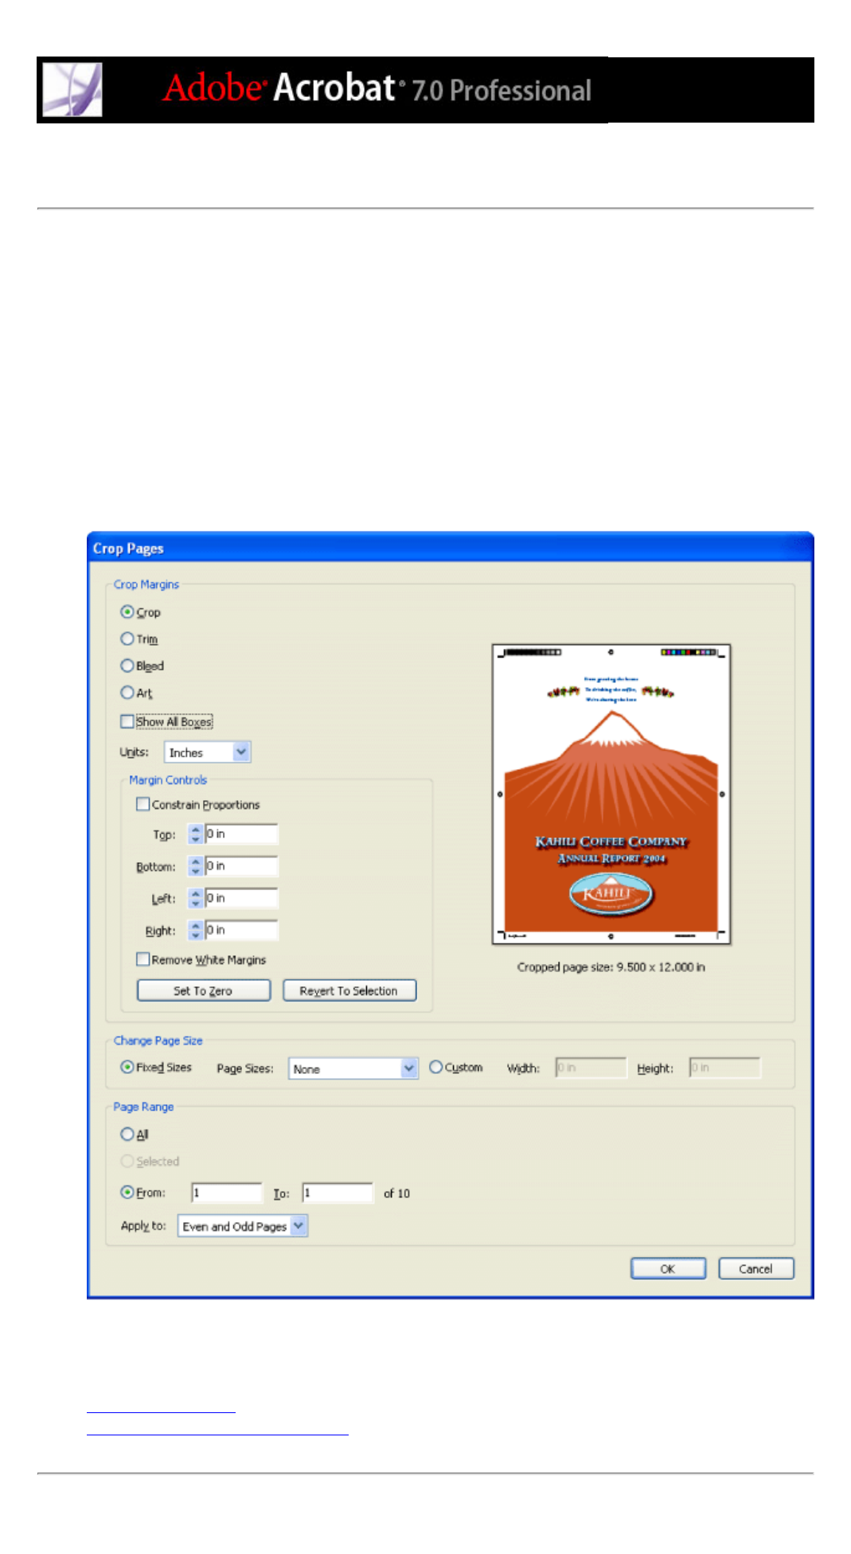Click the 'of 10' page count text
The height and width of the screenshot is (1554, 851).
396,1193
